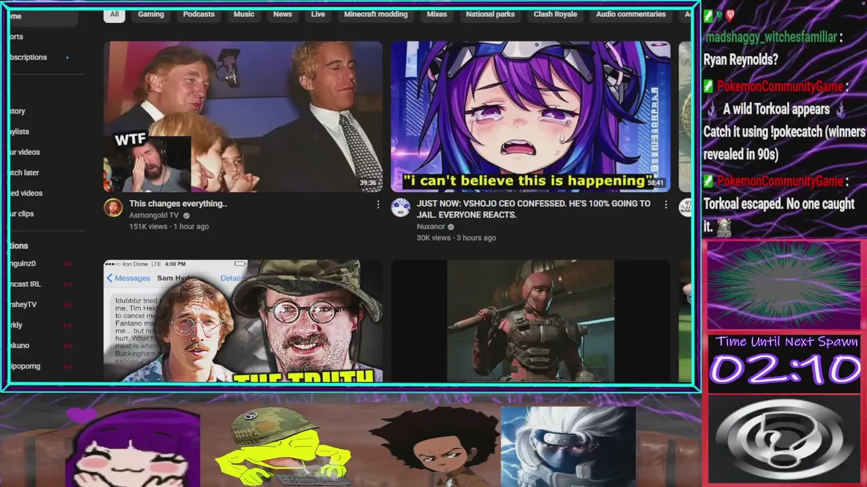867x487 pixels.
Task: Open the 'This changes everything..' video title
Action: click(x=178, y=204)
